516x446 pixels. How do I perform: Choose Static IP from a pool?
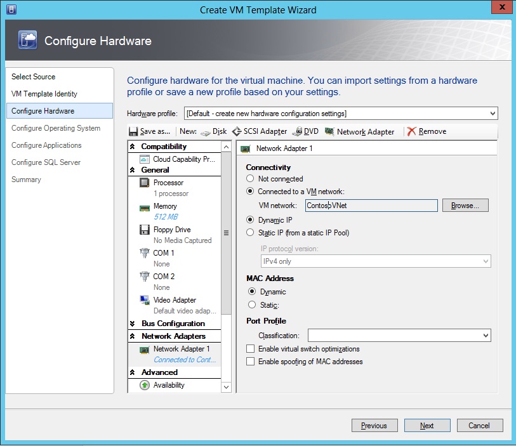251,233
